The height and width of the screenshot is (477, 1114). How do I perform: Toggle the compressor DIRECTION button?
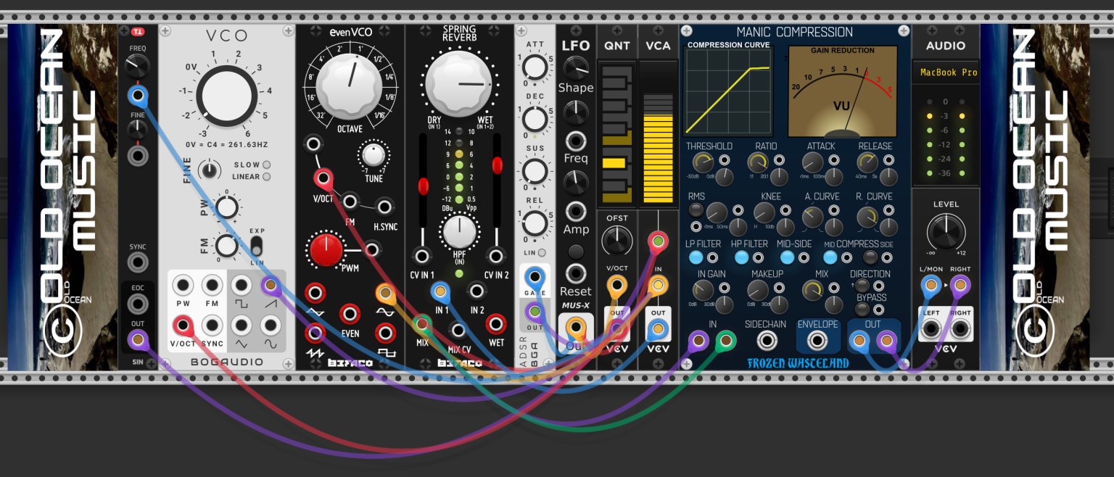pyautogui.click(x=862, y=286)
